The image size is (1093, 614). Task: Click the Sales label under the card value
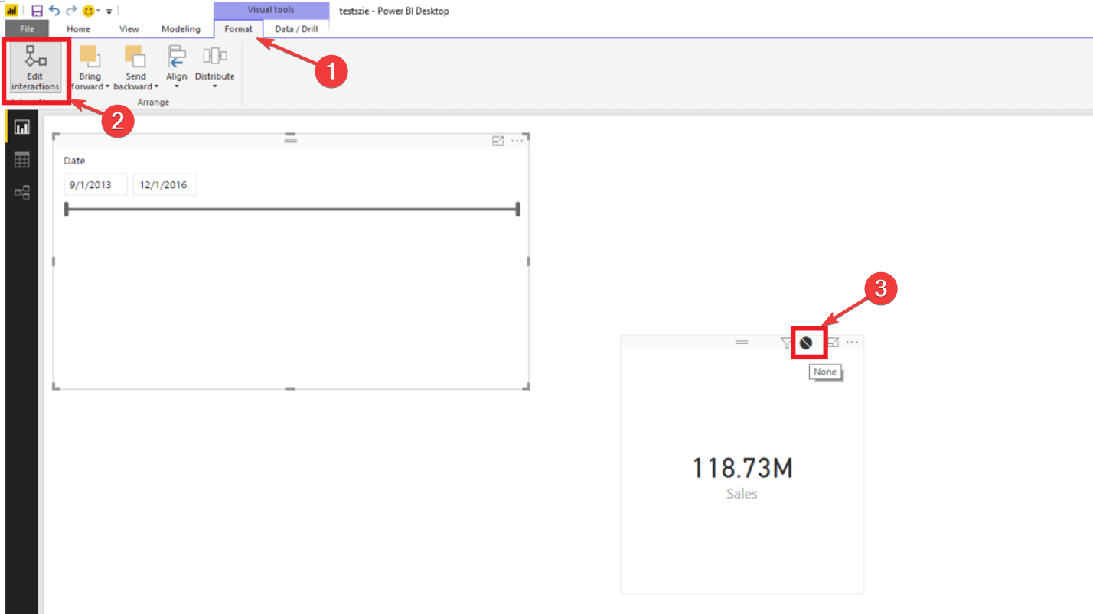[x=742, y=494]
